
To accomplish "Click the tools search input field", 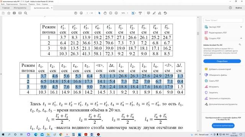I will [223, 20].
